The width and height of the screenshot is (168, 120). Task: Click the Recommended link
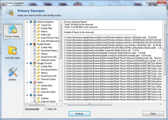(32, 109)
